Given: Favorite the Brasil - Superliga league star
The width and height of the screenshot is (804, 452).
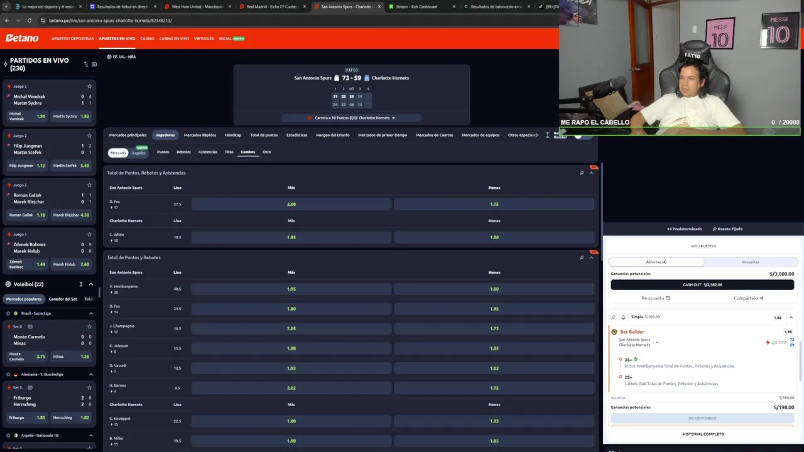Looking at the screenshot, I should 8,313.
